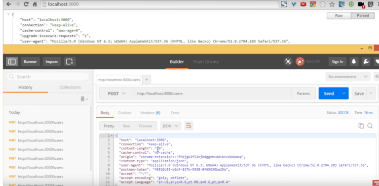Toggle the Postman sidebar panel icon
Screen dimensions: 379x186
click(12, 61)
